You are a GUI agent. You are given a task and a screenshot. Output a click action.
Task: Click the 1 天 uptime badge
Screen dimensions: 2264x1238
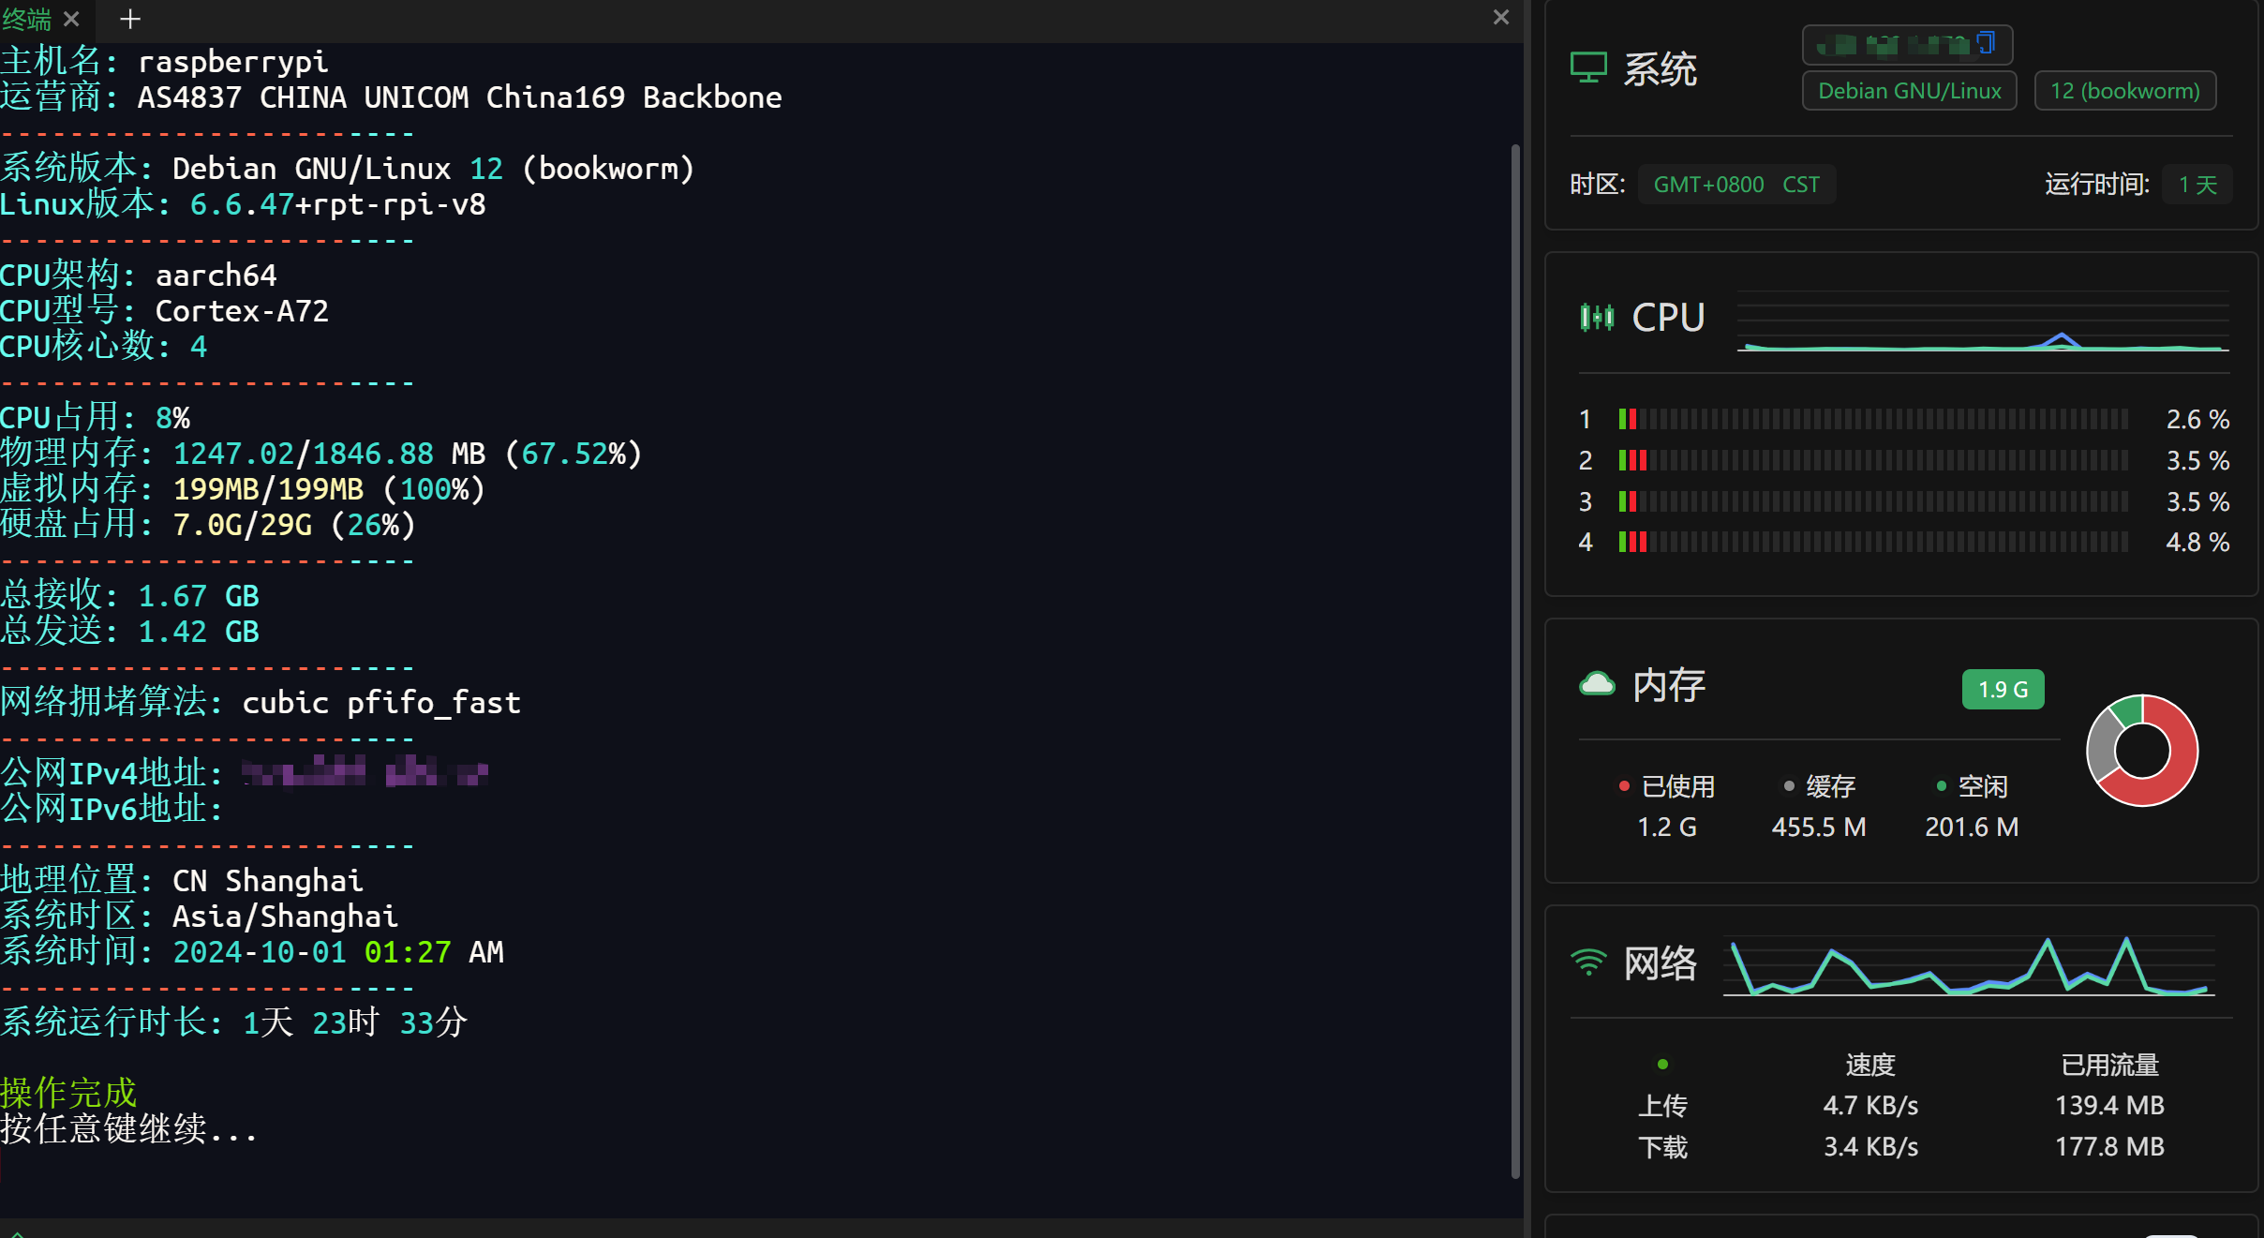click(x=2197, y=185)
